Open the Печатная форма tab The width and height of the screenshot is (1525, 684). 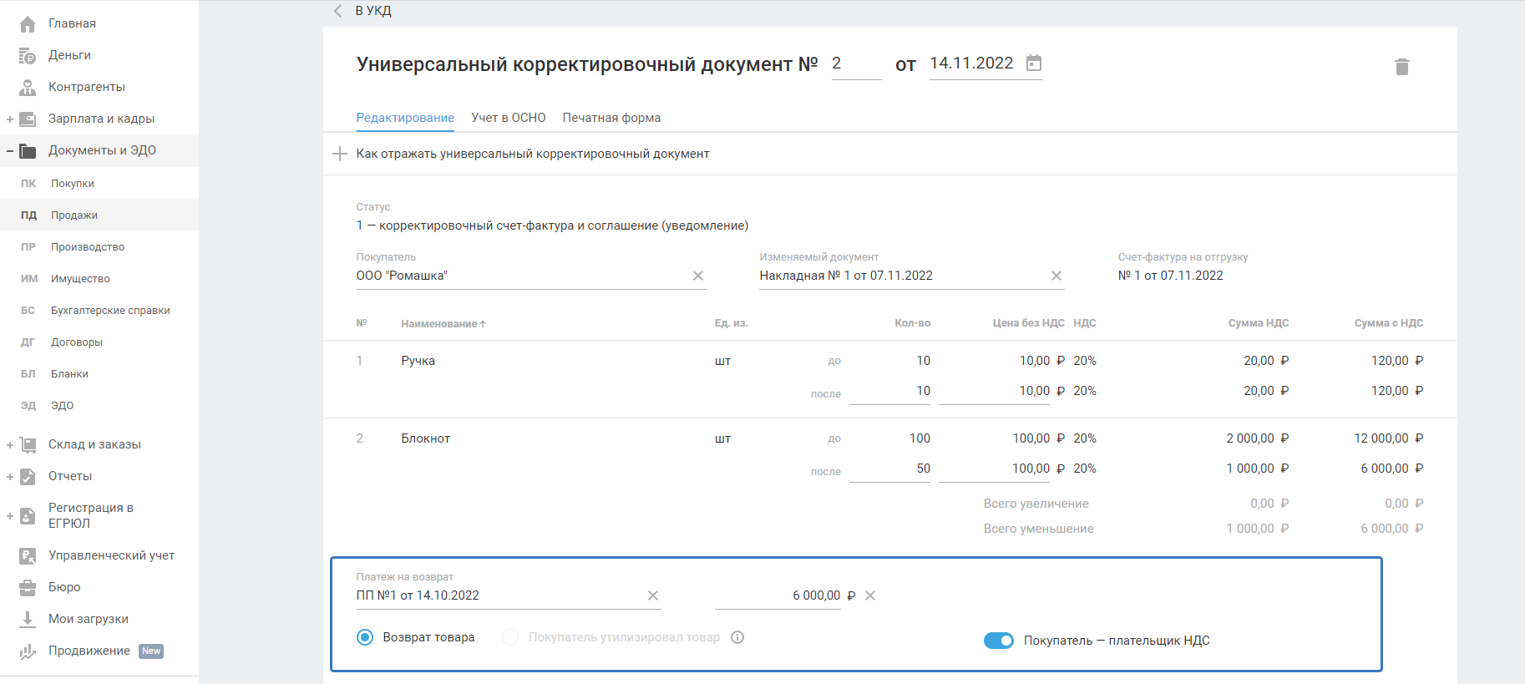(611, 118)
